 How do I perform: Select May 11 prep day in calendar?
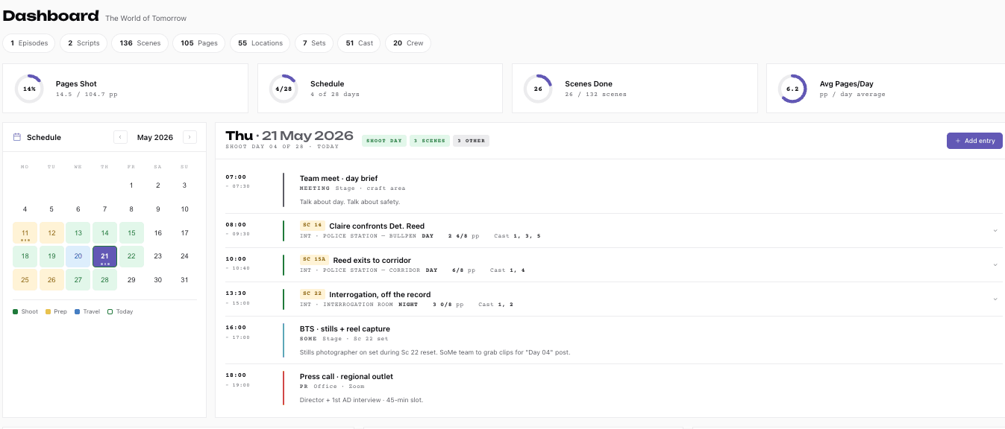pyautogui.click(x=25, y=233)
